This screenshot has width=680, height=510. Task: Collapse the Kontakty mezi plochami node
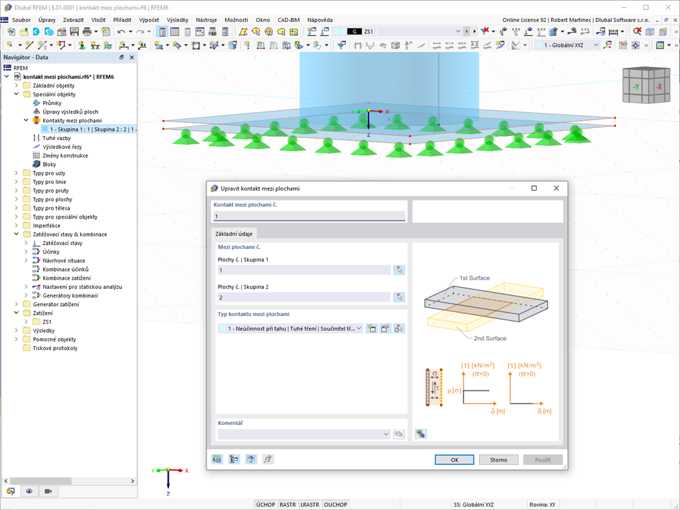pyautogui.click(x=26, y=121)
